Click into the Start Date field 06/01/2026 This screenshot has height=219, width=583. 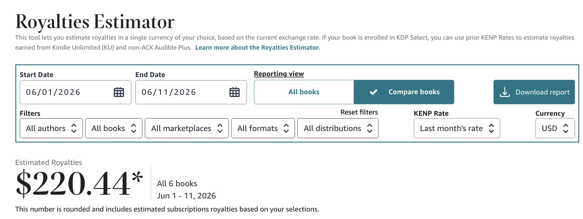[75, 92]
